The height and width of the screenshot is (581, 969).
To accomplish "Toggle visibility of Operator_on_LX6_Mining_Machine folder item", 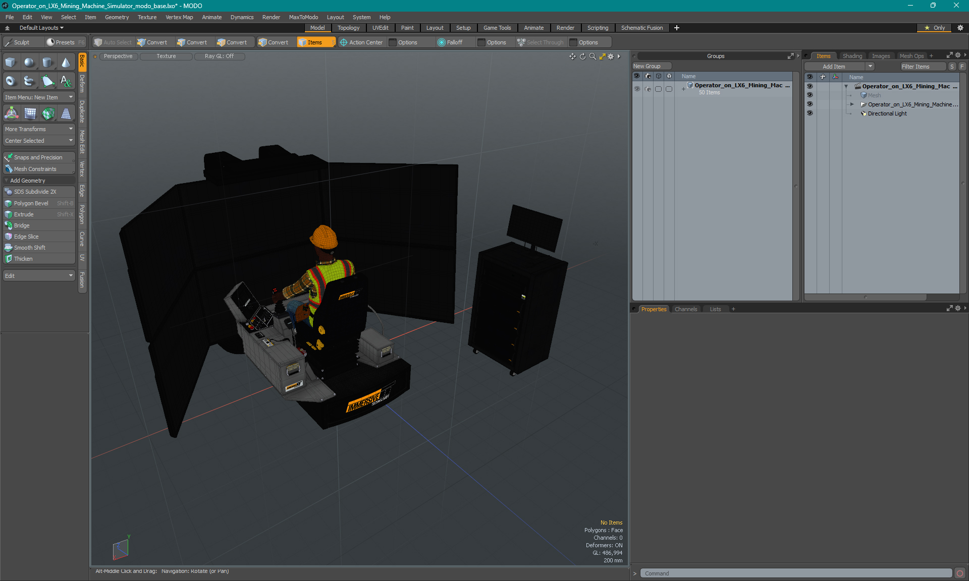I will pyautogui.click(x=810, y=104).
